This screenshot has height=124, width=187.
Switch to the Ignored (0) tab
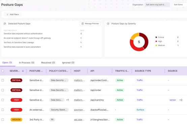tap(68, 63)
